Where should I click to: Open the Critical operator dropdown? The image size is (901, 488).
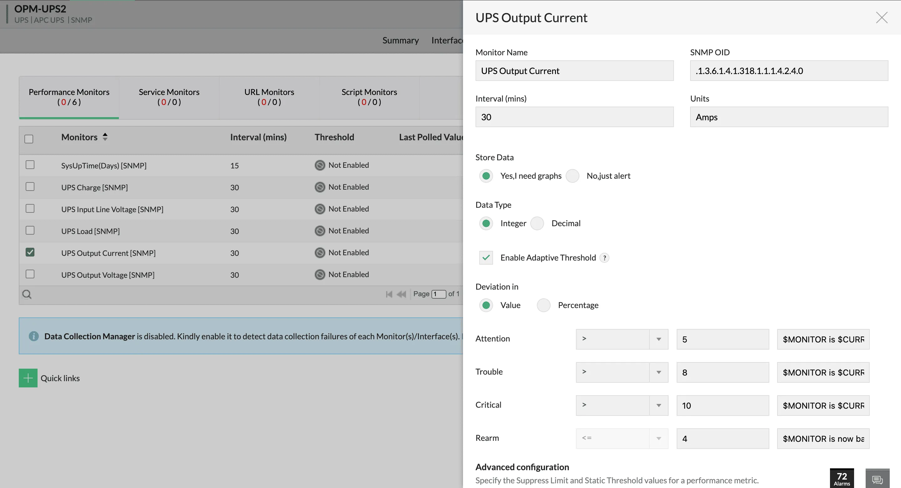pyautogui.click(x=622, y=405)
